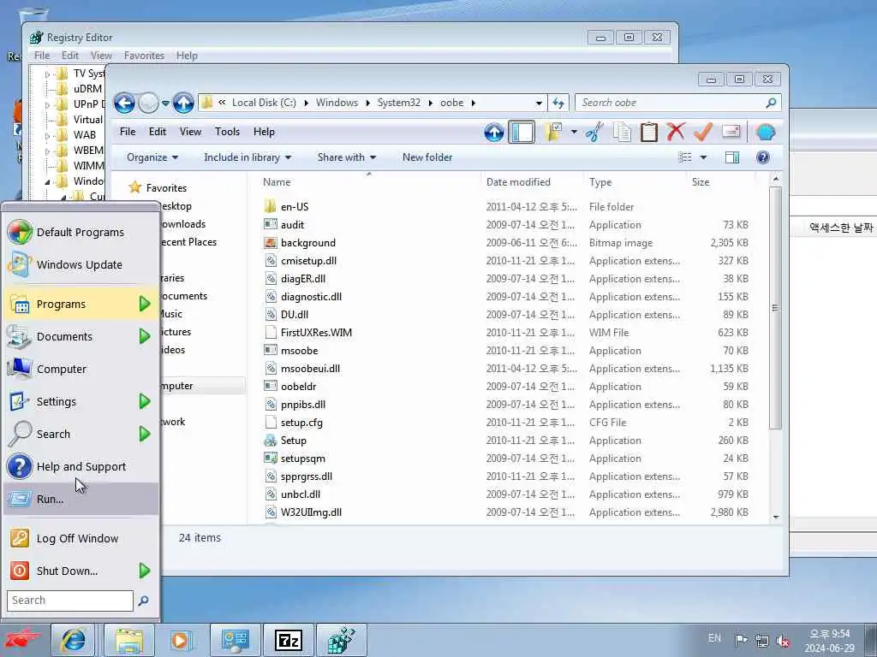Screen dimensions: 877x657
Task: Expand the Shut Down submenu arrow
Action: click(x=145, y=571)
